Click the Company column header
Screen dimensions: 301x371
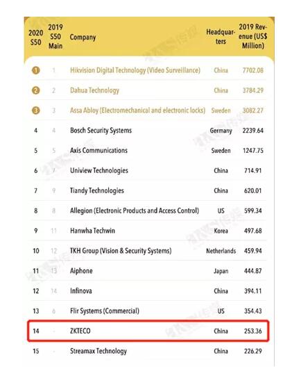pos(83,38)
